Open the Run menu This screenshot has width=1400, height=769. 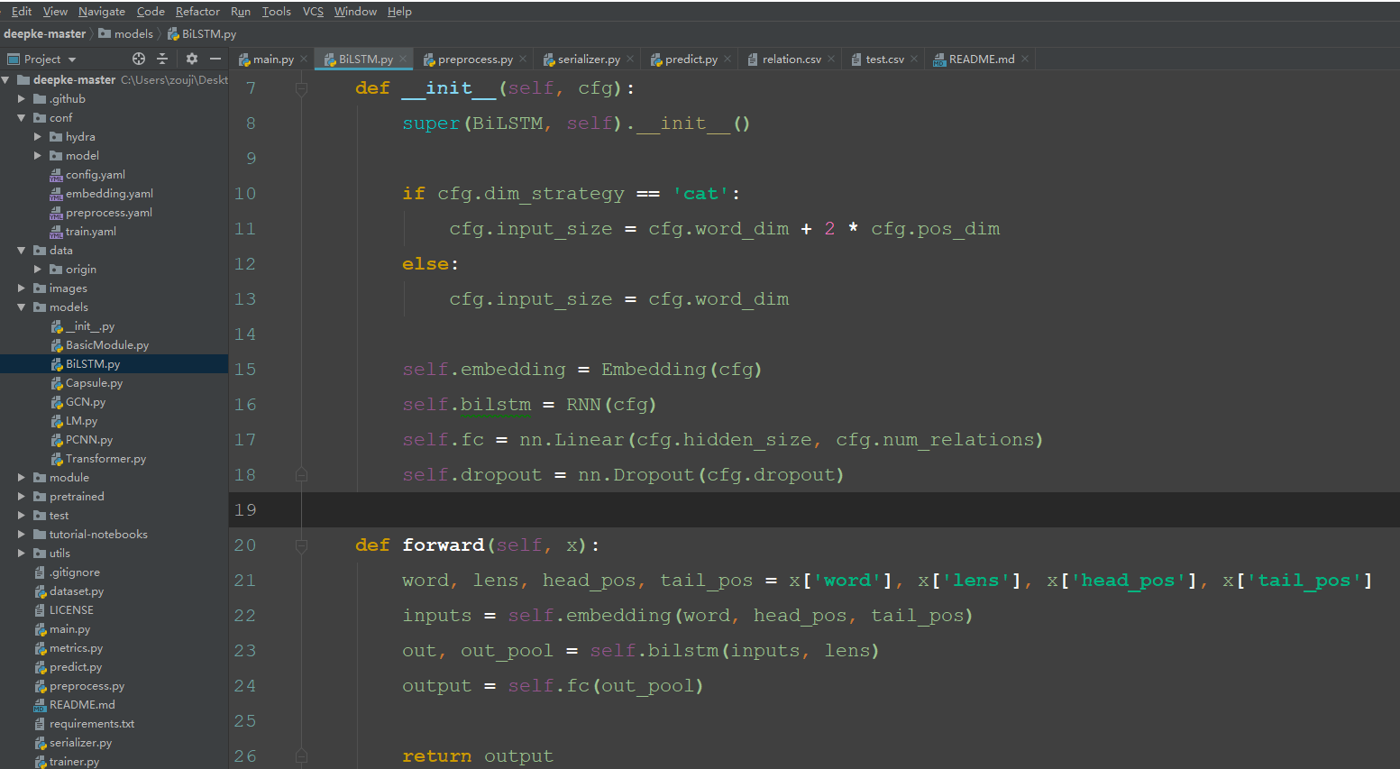click(x=240, y=11)
